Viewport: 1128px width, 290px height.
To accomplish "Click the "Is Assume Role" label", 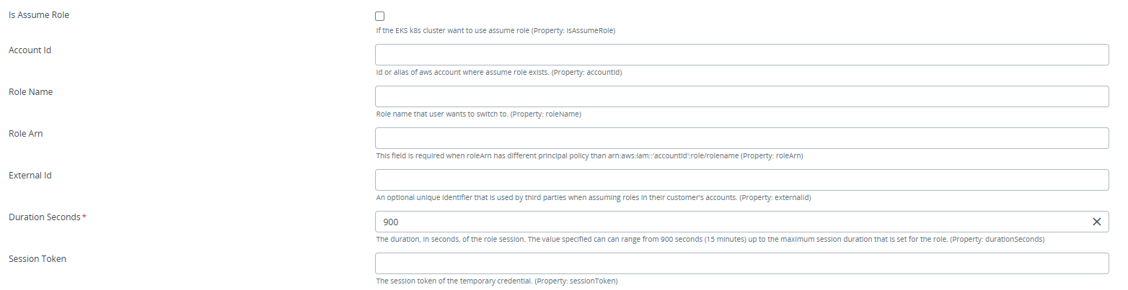I will click(x=39, y=14).
